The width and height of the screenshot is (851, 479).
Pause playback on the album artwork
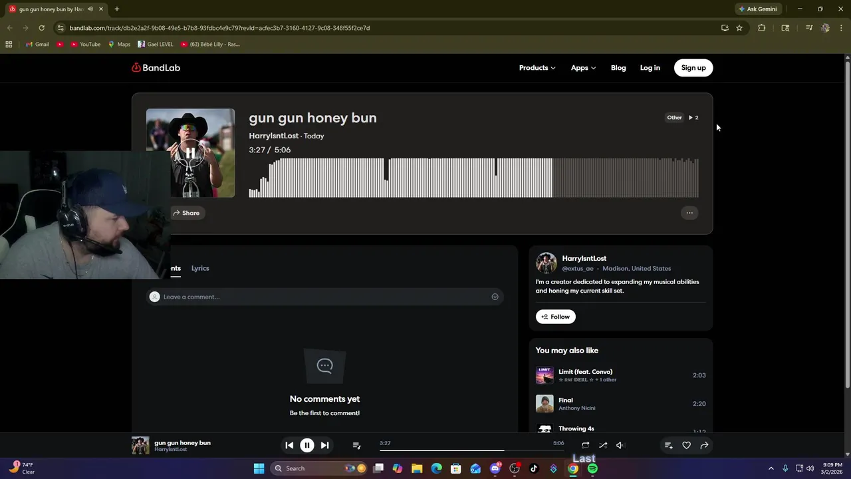(190, 153)
